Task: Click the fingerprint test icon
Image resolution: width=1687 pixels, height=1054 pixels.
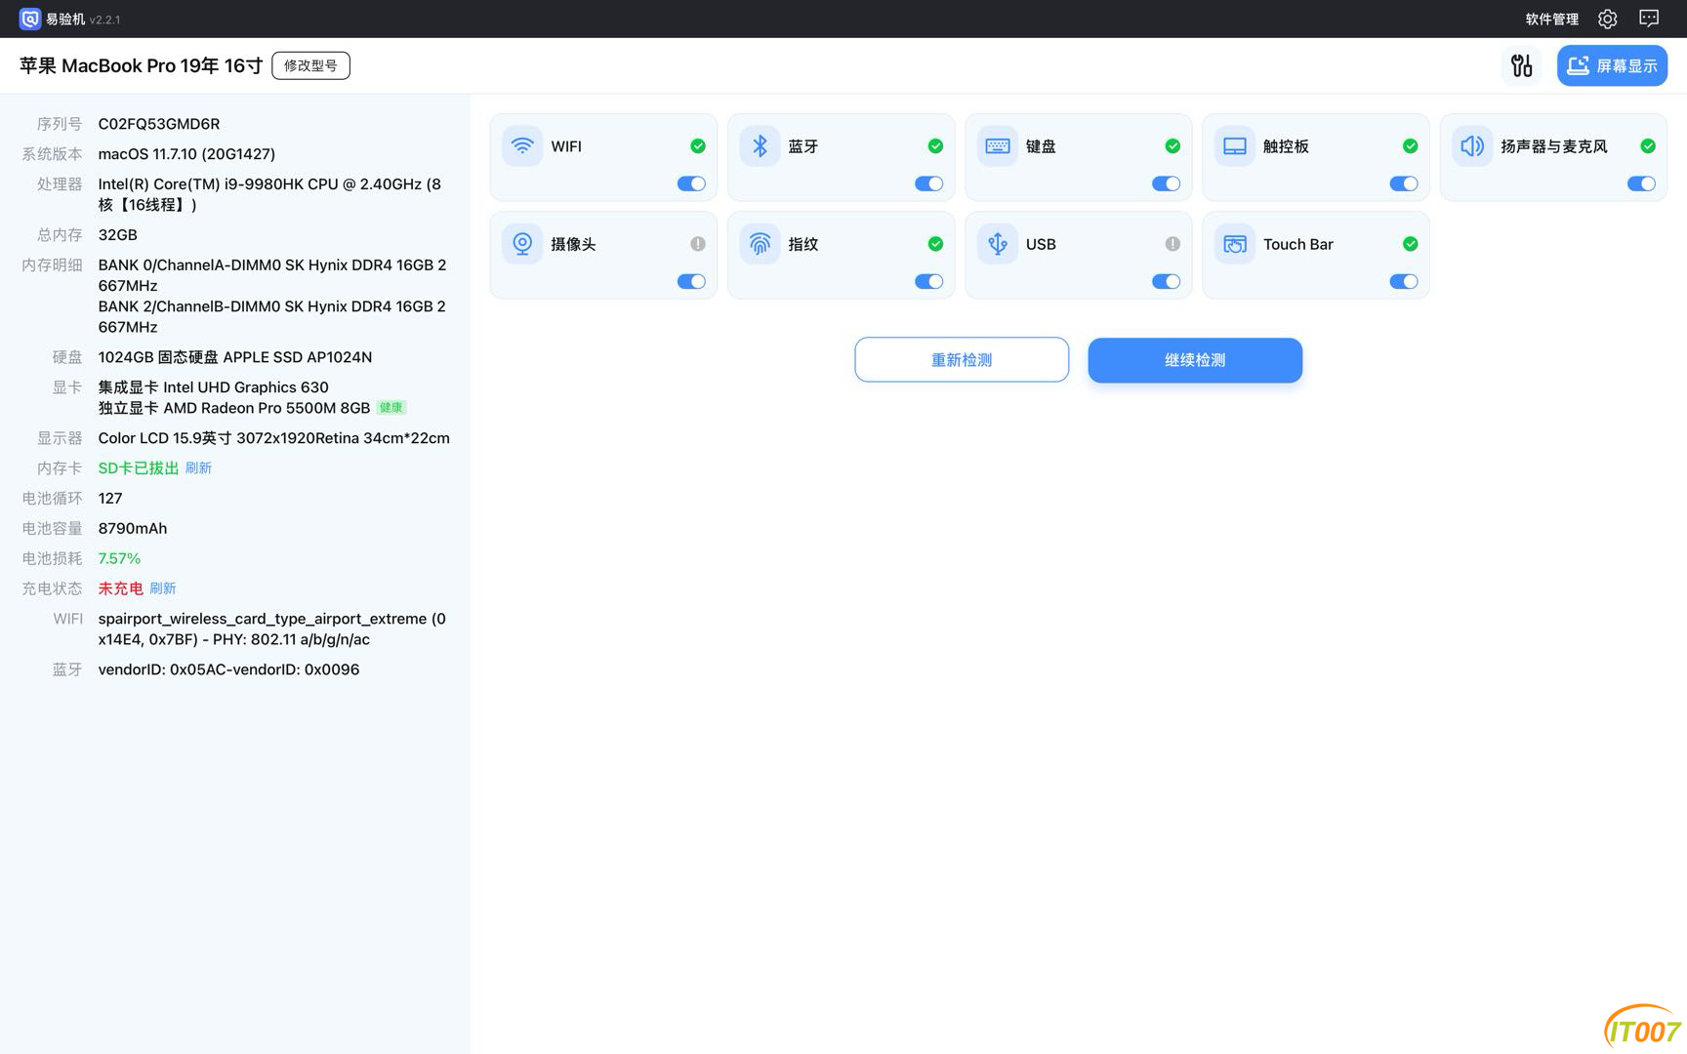Action: click(760, 244)
